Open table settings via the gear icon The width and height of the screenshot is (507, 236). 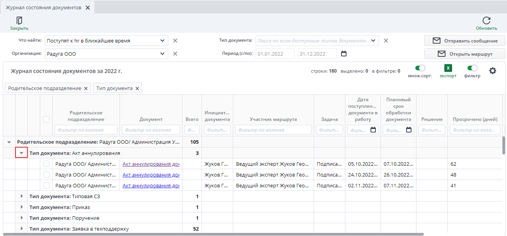pos(492,71)
